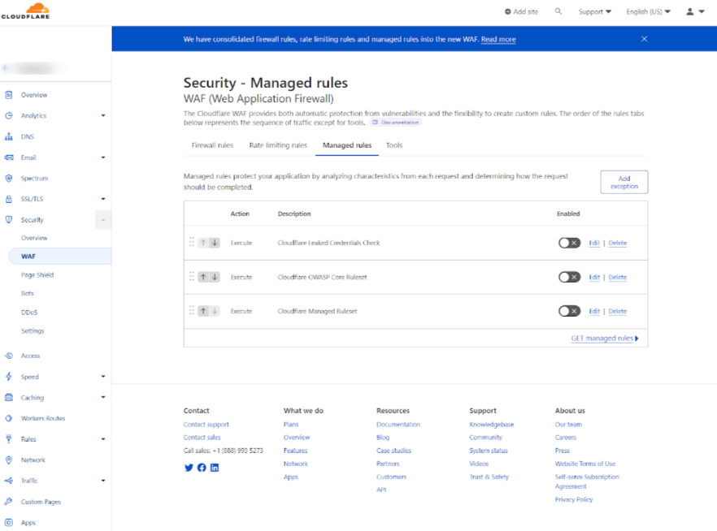Edit the Leaked Credentials Check rule
The image size is (717, 531).
(594, 243)
